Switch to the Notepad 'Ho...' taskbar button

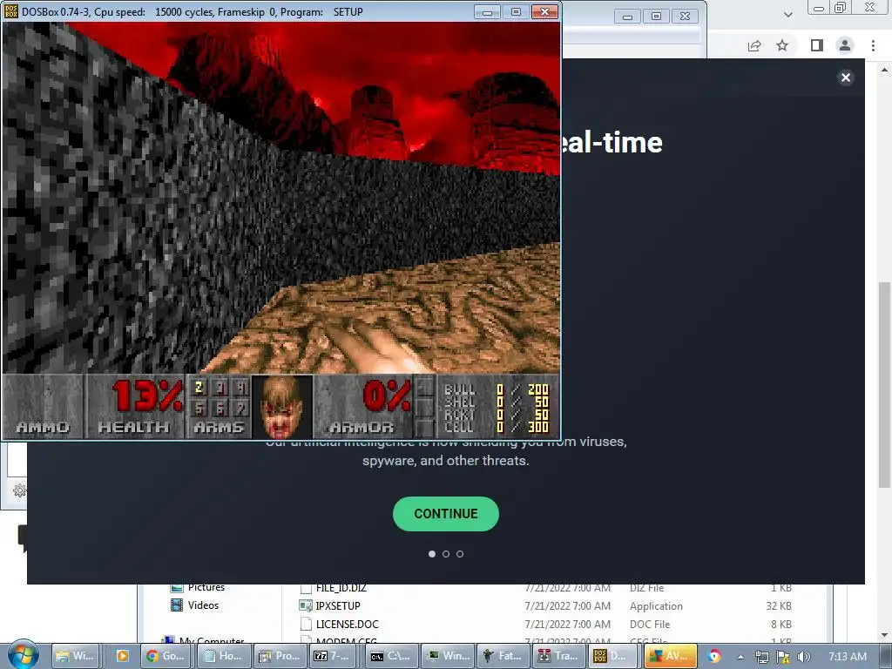(x=223, y=656)
